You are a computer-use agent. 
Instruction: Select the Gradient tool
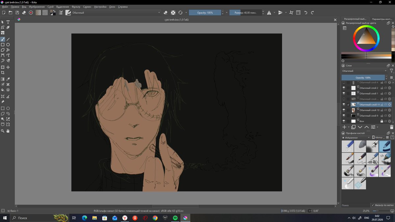(3, 79)
